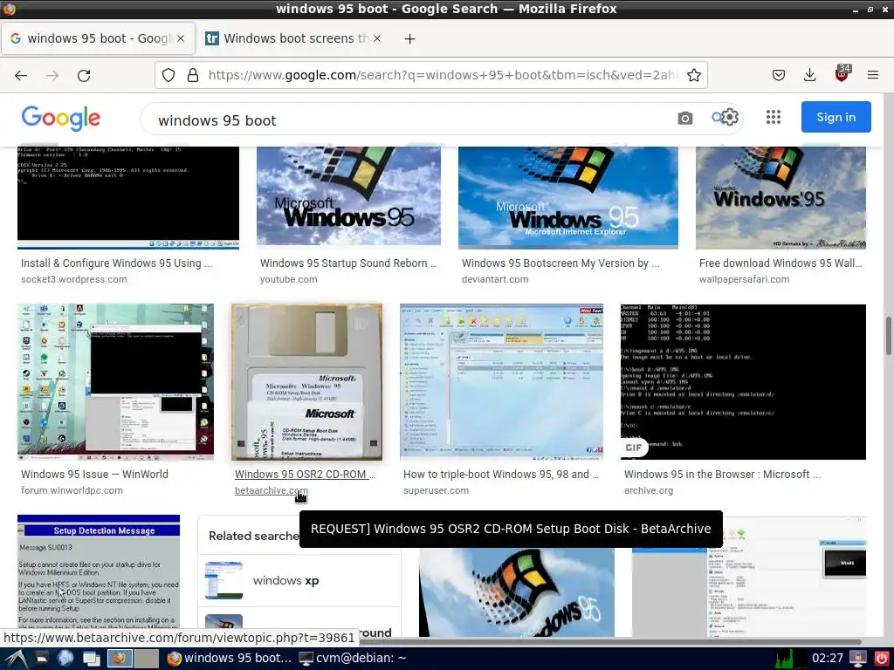Open the Google apps grid
This screenshot has width=894, height=670.
[x=774, y=118]
